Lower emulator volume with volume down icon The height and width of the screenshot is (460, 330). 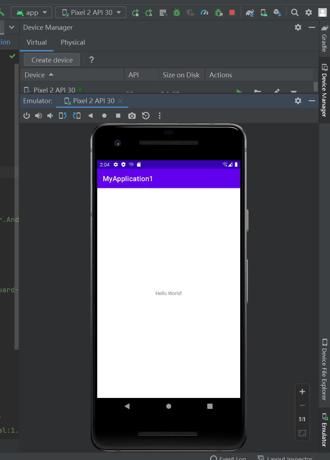click(50, 116)
